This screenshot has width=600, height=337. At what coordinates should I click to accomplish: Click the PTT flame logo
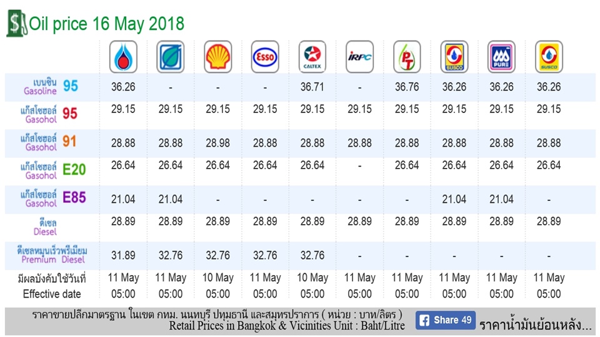point(123,57)
